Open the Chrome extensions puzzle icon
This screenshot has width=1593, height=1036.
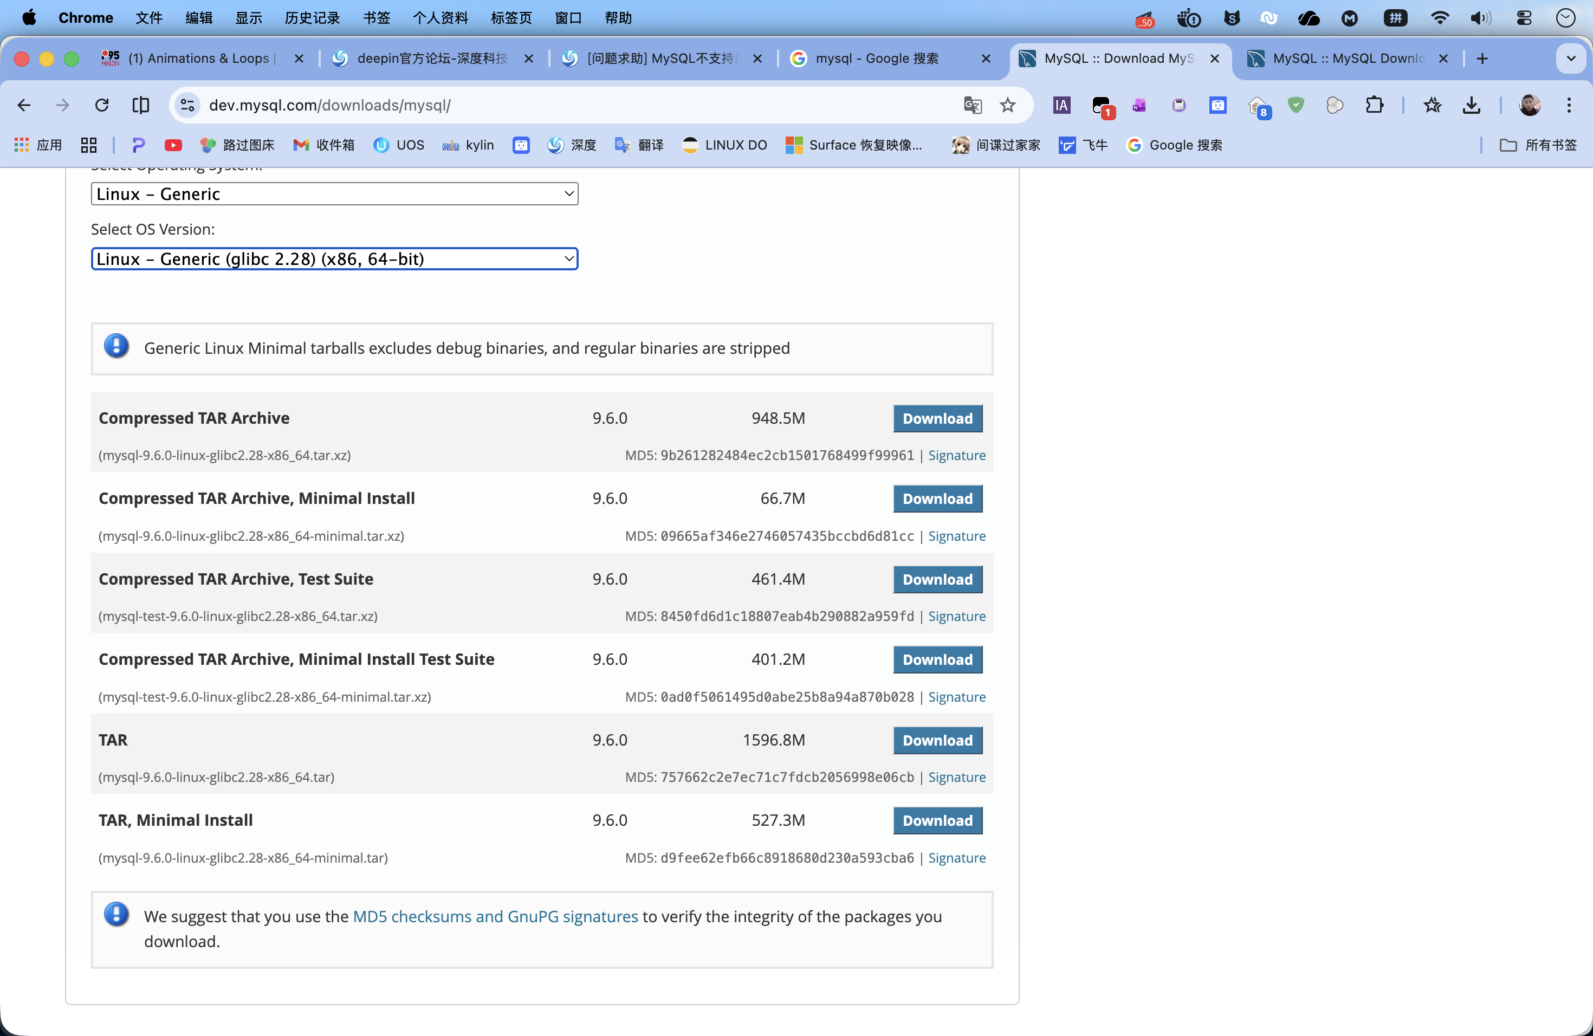point(1374,105)
